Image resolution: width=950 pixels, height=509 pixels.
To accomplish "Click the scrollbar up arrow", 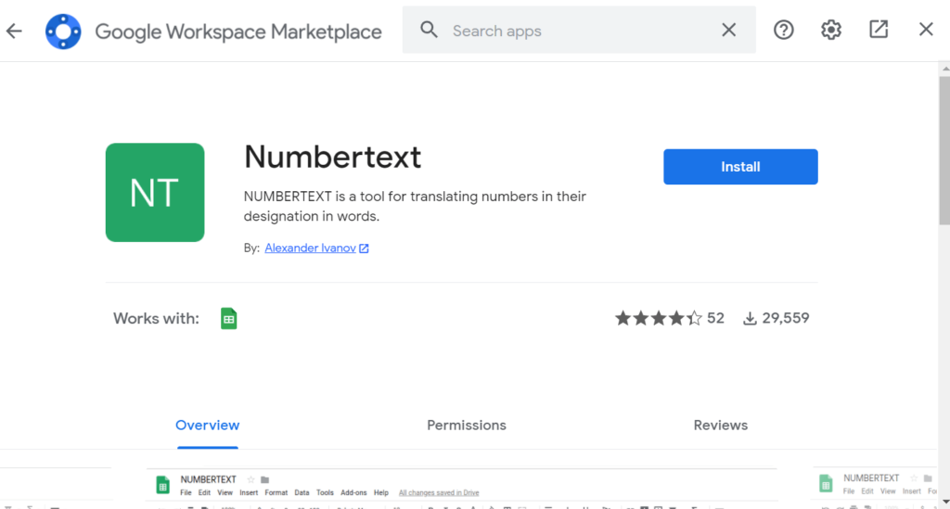I will click(x=944, y=69).
